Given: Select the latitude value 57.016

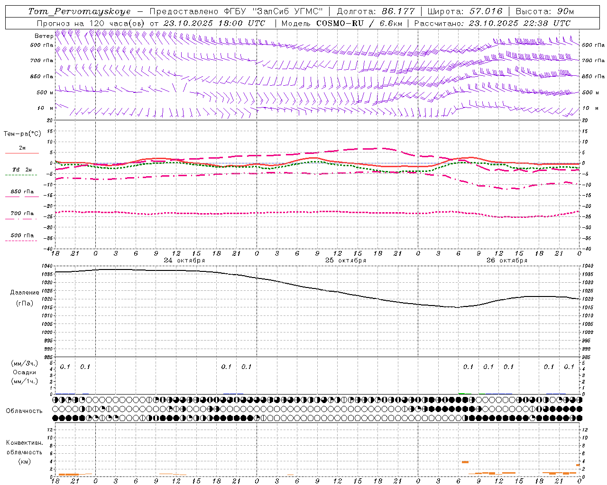Looking at the screenshot, I should tap(486, 11).
